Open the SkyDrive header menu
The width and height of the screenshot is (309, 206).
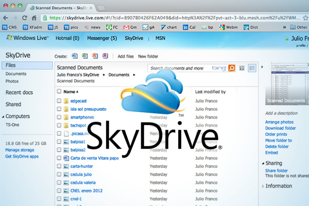(134, 38)
